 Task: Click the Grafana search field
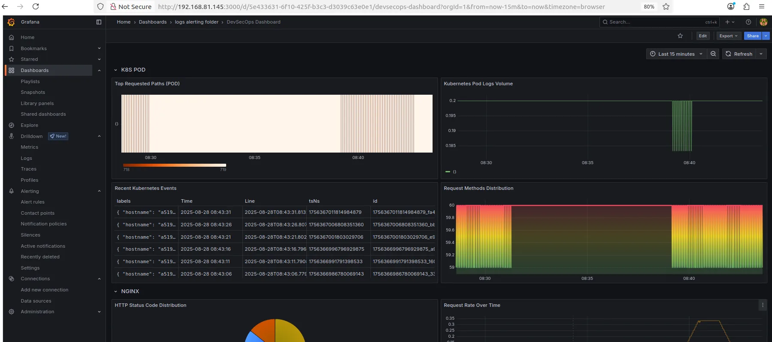click(x=659, y=22)
